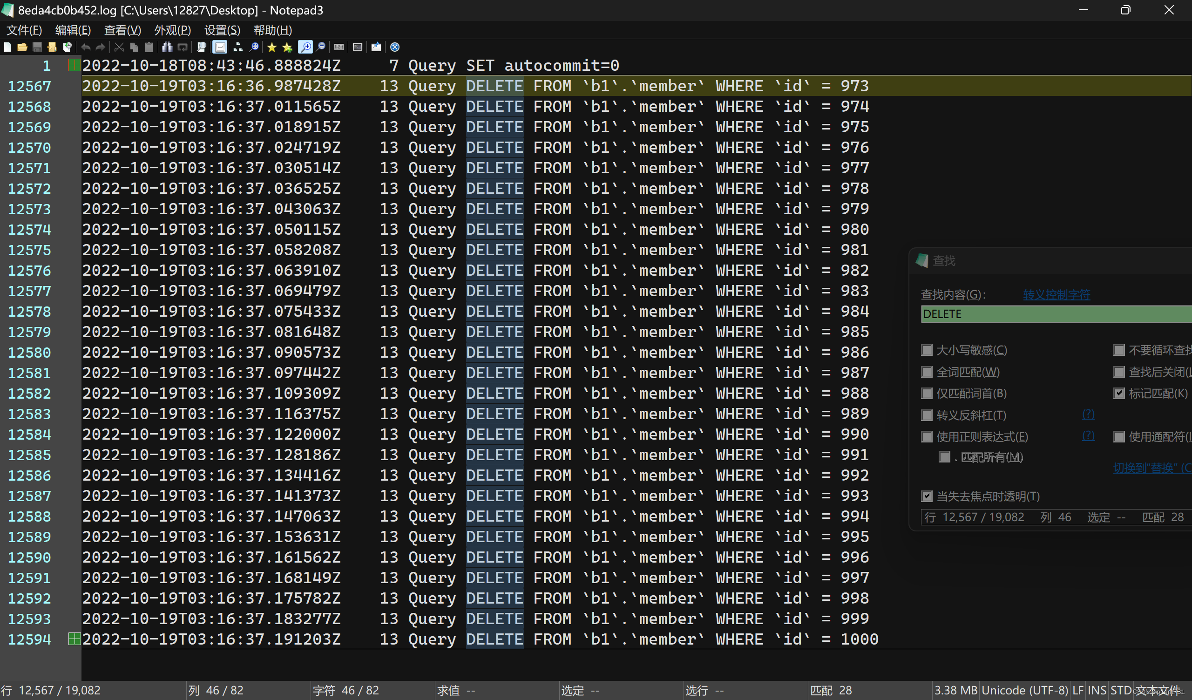This screenshot has height=700, width=1192.
Task: Click the binoculars Find icon
Action: pyautogui.click(x=167, y=47)
